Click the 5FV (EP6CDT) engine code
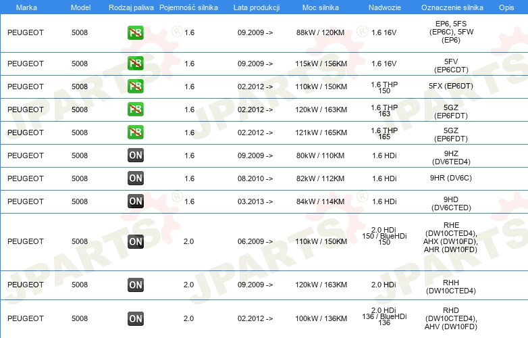This screenshot has width=528, height=338. coord(451,66)
